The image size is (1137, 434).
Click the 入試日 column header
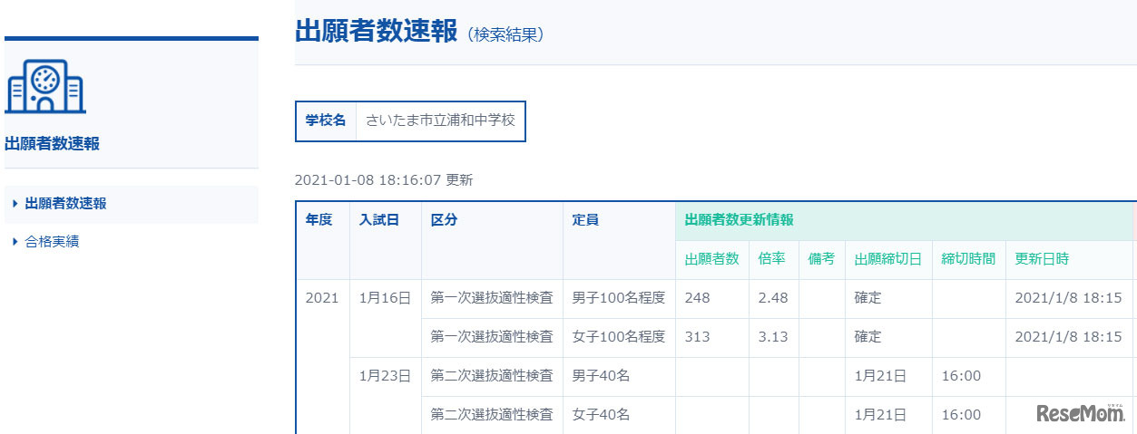[378, 220]
